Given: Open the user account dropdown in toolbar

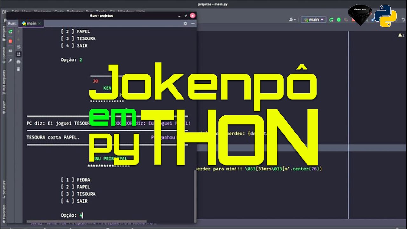Looking at the screenshot, I should (x=292, y=20).
